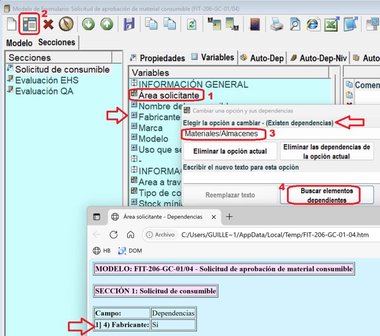Click the red-highlighted form editor toolbar icon

[30, 25]
